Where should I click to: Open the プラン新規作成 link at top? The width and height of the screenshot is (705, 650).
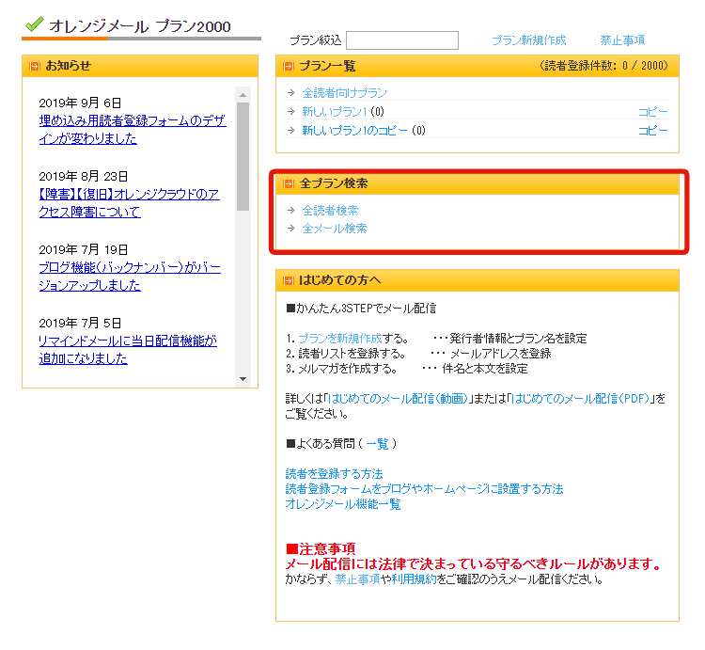point(528,40)
